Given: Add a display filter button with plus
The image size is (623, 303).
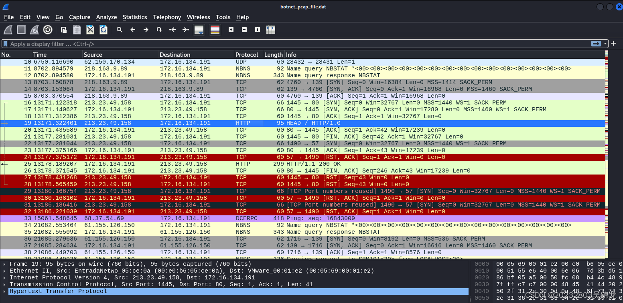Looking at the screenshot, I should pos(613,44).
